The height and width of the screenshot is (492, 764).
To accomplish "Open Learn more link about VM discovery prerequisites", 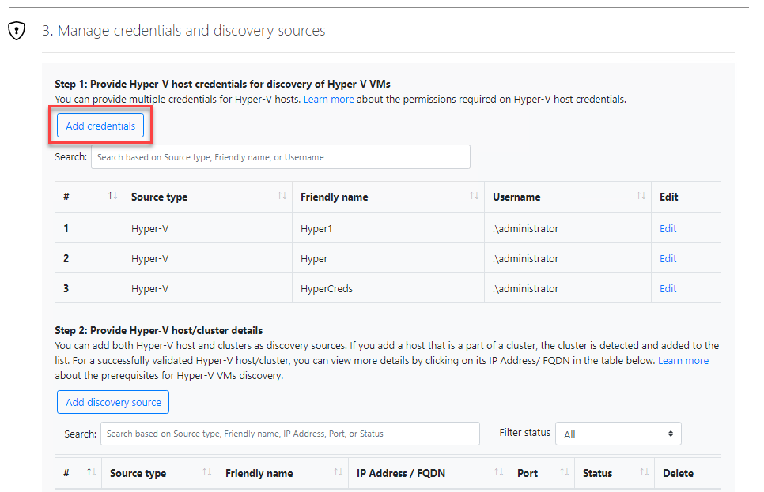I will tap(683, 361).
